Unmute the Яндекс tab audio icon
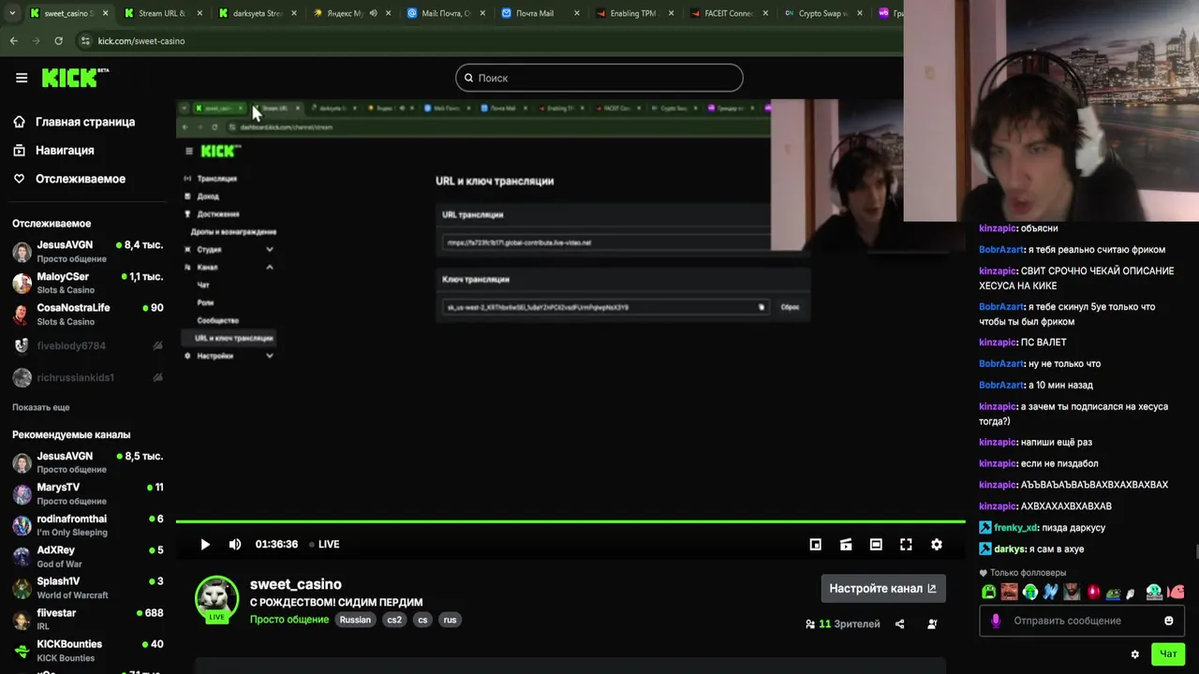1199x674 pixels. click(x=373, y=14)
